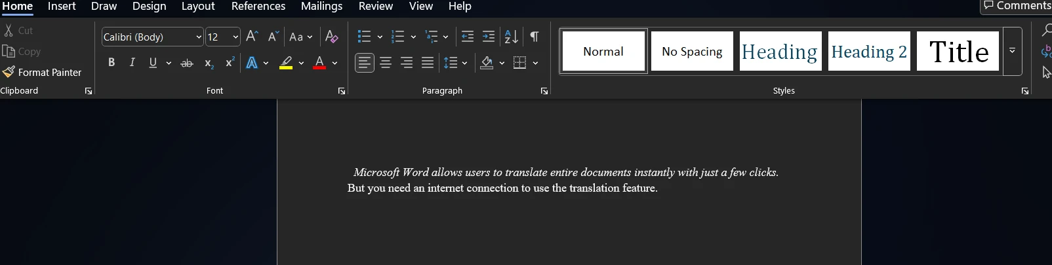
Task: Expand underline style options arrow
Action: coord(169,63)
